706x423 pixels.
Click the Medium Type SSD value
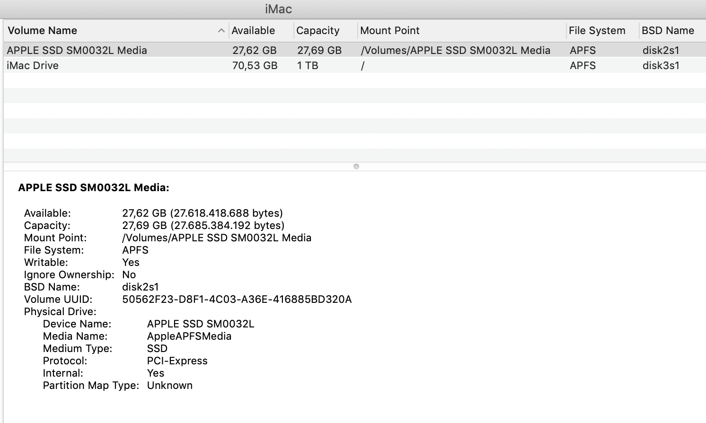[x=157, y=348]
